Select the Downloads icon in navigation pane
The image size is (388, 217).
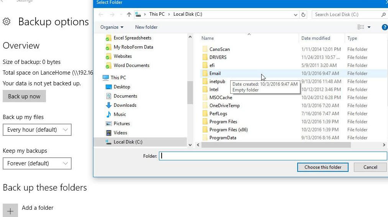point(108,105)
